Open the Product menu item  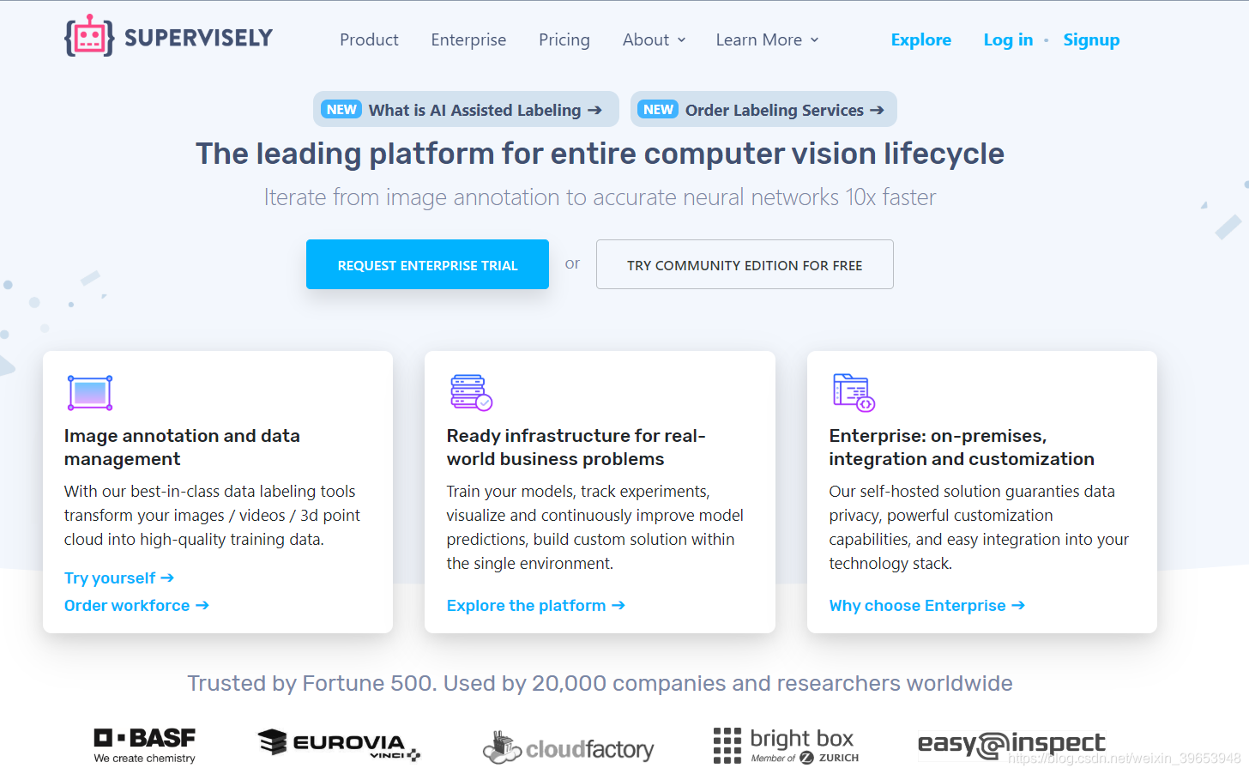pos(369,39)
